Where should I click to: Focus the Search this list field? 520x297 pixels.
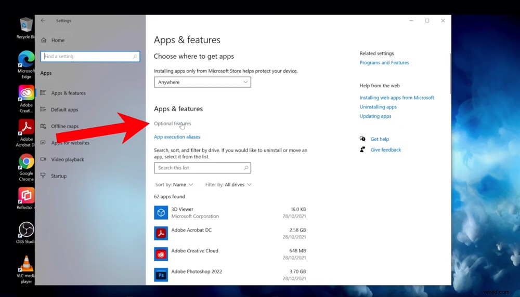coord(202,168)
